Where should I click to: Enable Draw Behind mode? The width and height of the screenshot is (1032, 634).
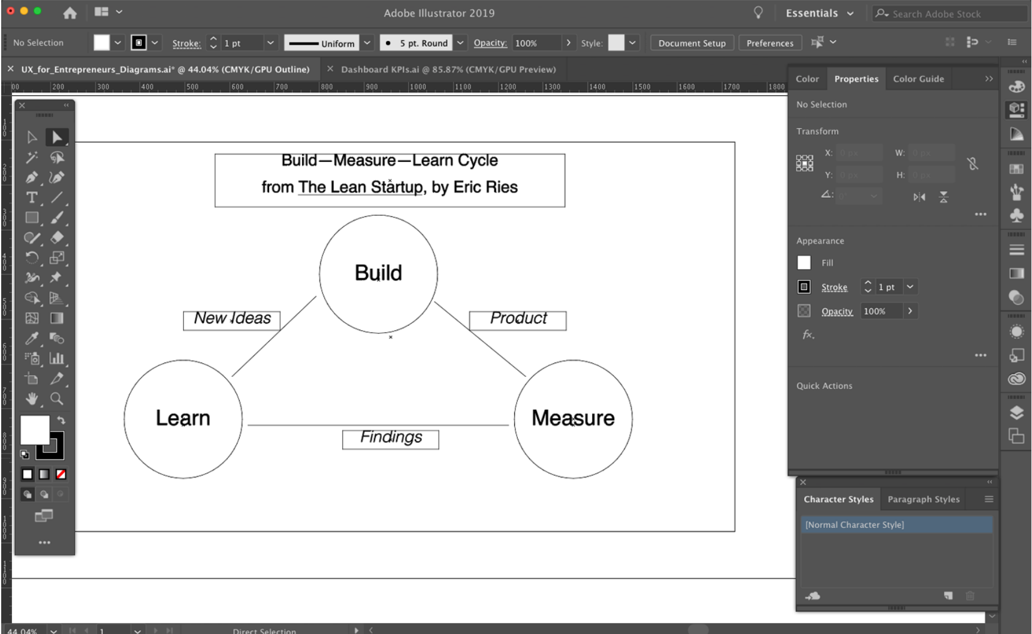44,494
